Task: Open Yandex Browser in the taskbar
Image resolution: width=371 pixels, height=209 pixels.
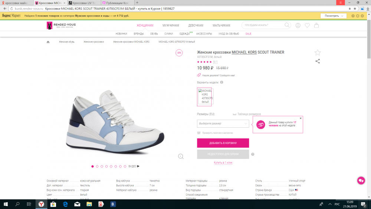Action: coord(42,204)
